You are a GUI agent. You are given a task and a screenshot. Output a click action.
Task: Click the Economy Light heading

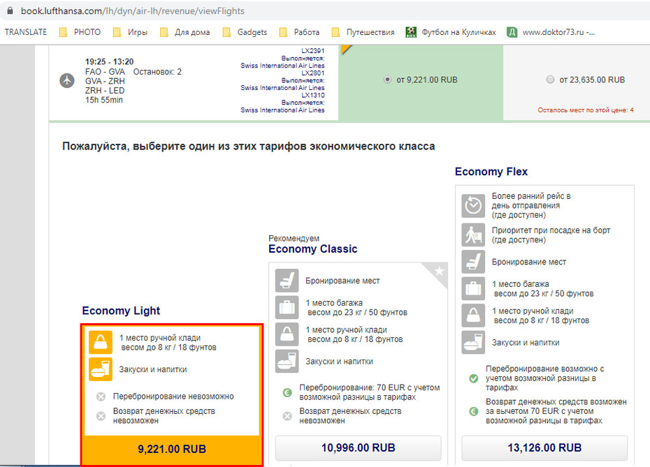121,311
